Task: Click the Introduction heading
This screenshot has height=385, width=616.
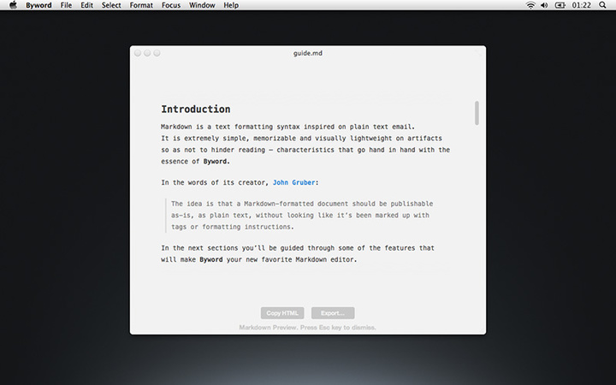Action: click(196, 110)
